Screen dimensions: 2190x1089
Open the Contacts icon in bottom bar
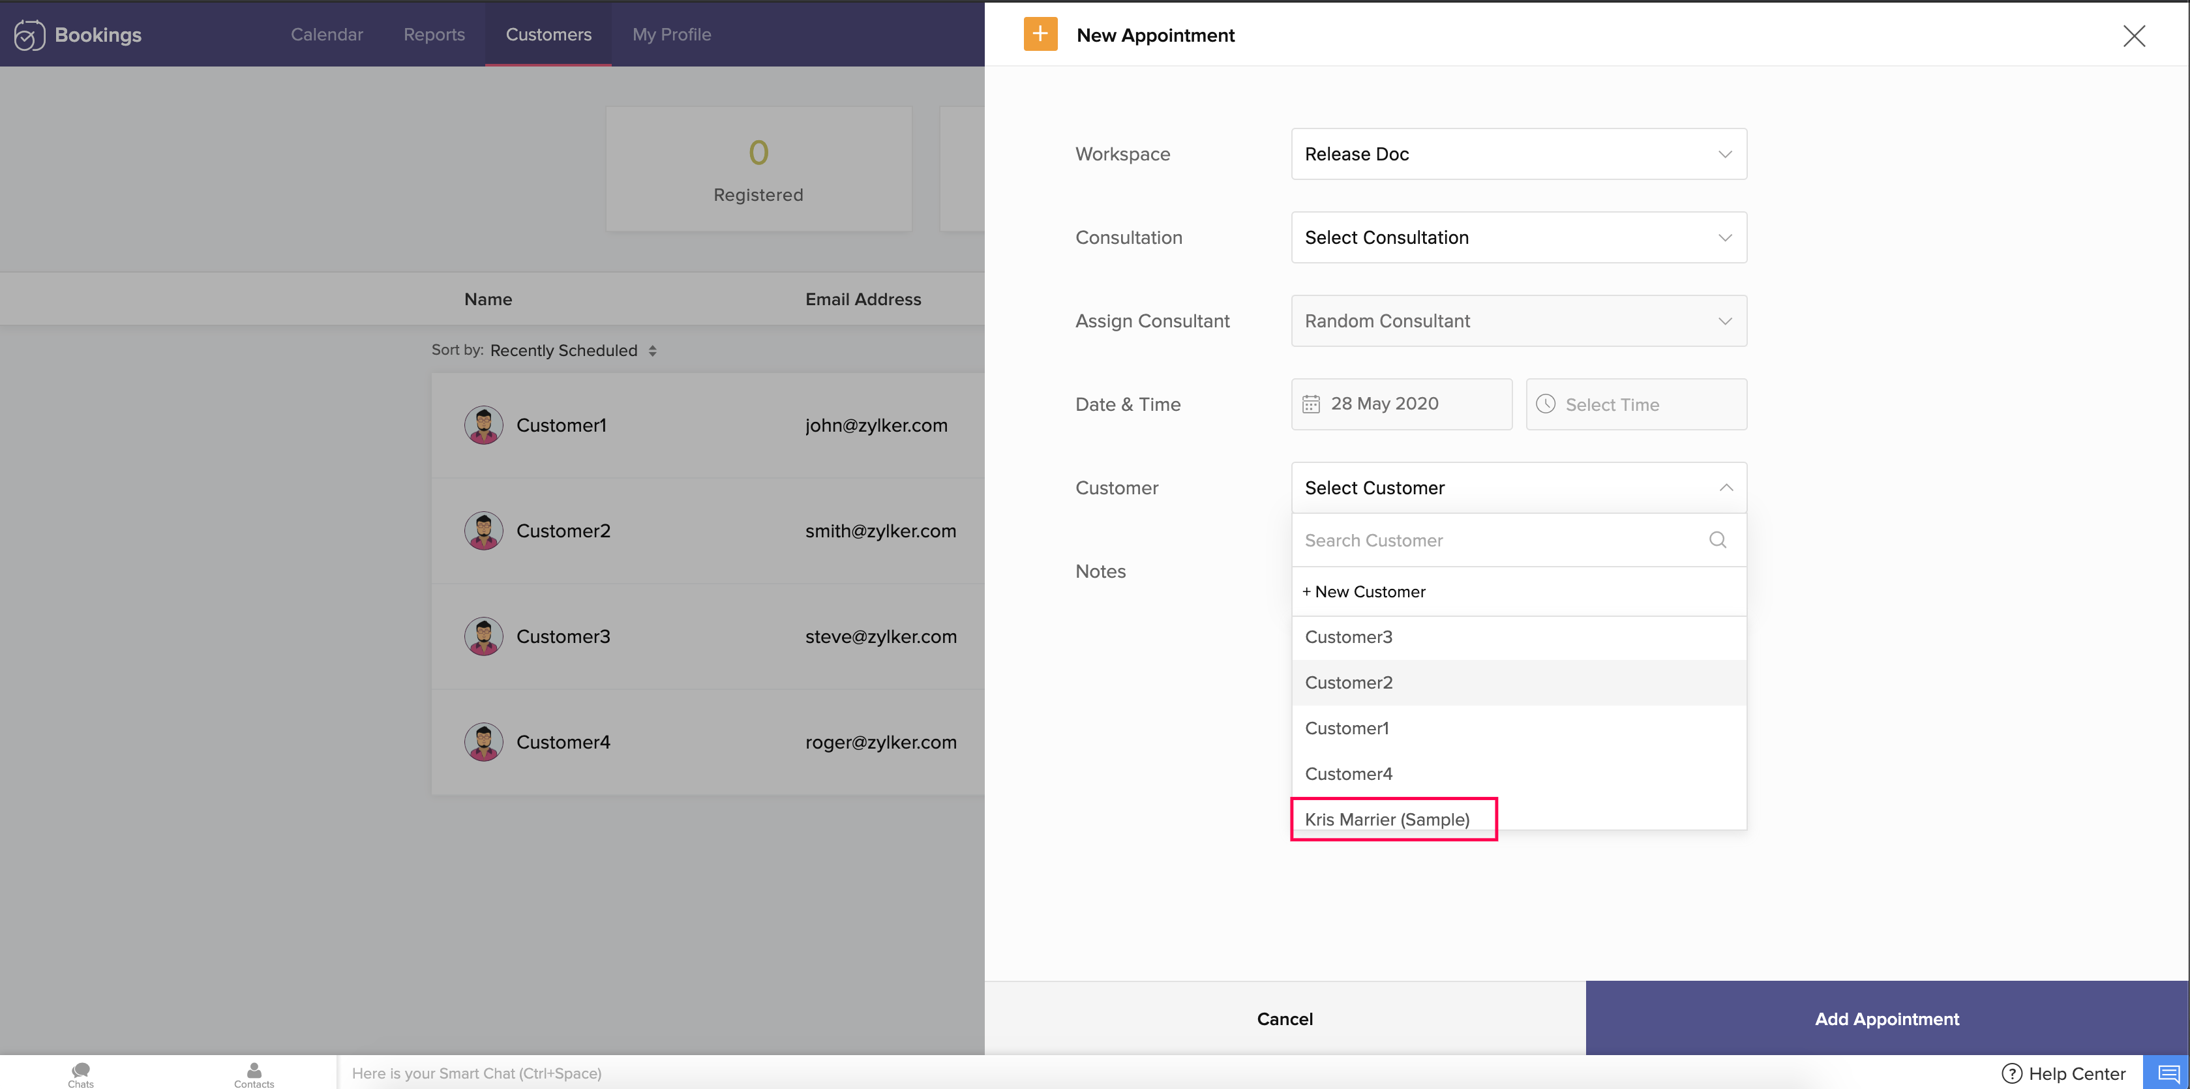tap(253, 1073)
